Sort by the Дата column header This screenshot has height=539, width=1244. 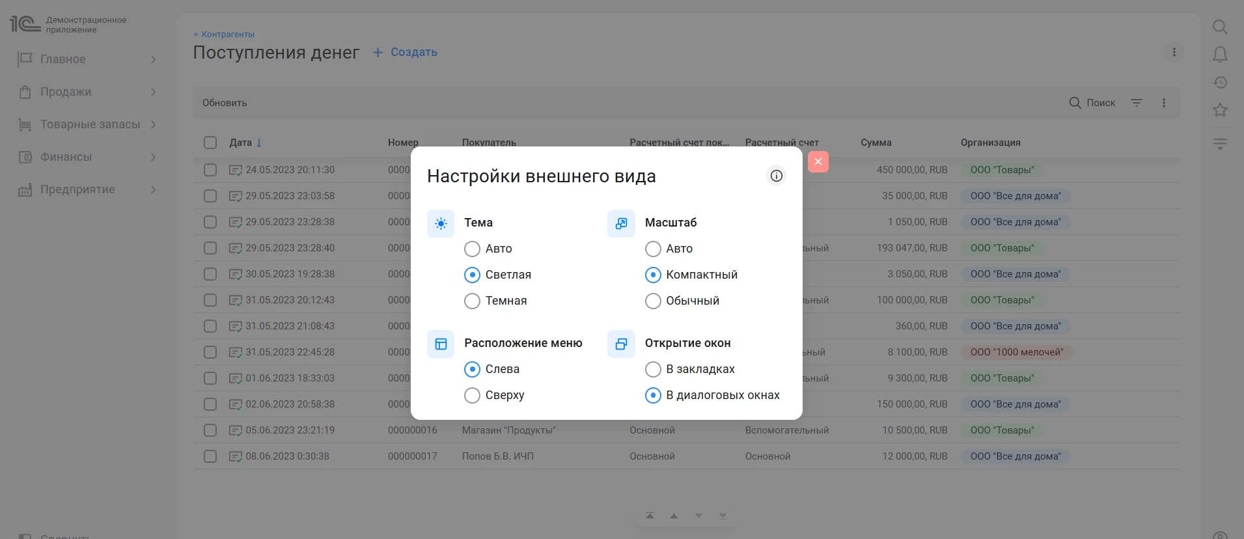(x=240, y=143)
